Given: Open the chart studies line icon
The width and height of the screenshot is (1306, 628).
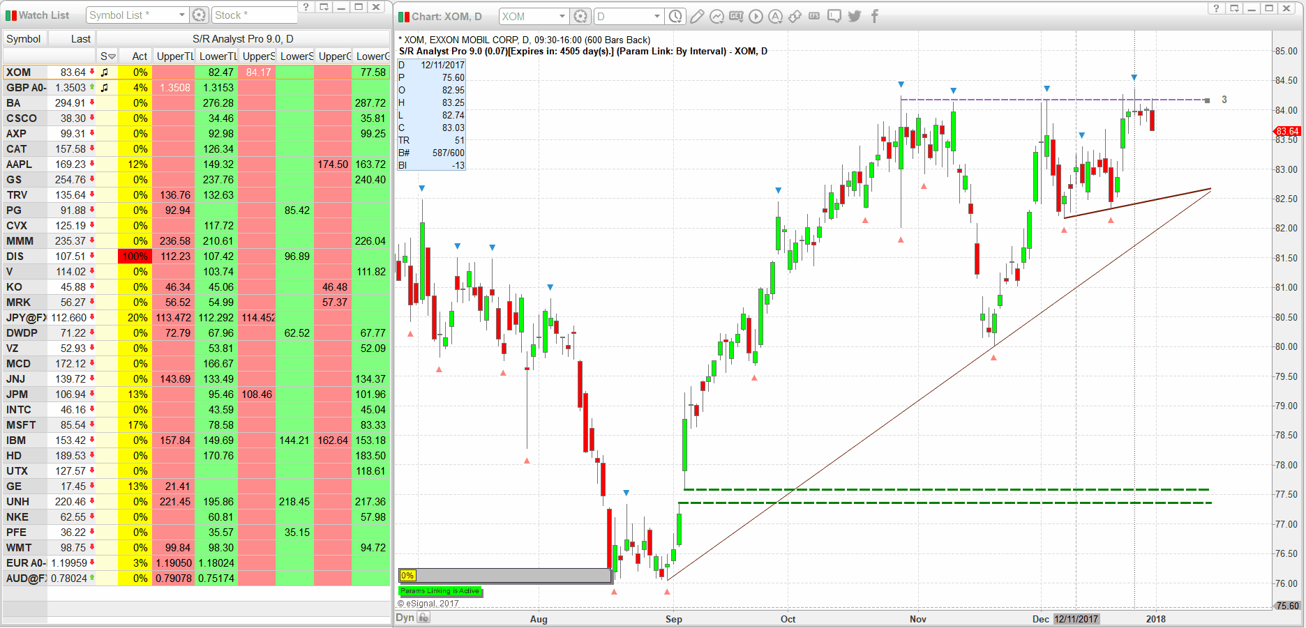Looking at the screenshot, I should tap(716, 16).
